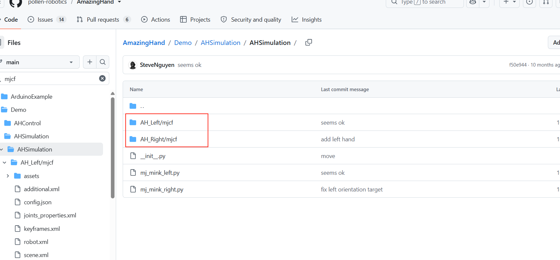Open the __init__.py file

(153, 156)
